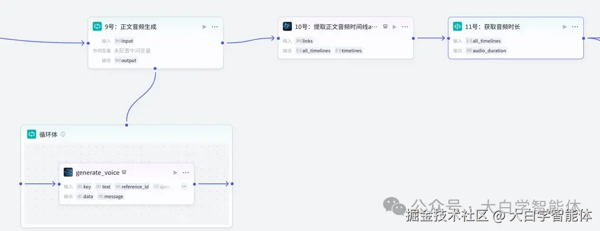Select the links input tag on node 10号
The width and height of the screenshot is (600, 231).
coord(304,41)
